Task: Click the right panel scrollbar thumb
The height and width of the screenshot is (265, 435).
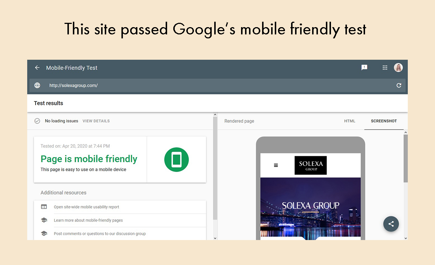Action: coord(406,159)
